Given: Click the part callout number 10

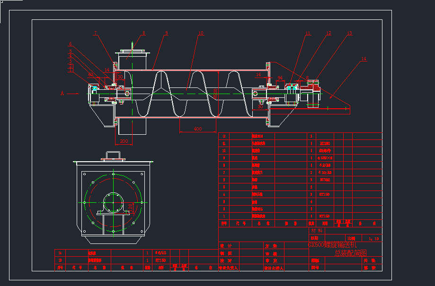Looking at the screenshot, I should coord(201,34).
